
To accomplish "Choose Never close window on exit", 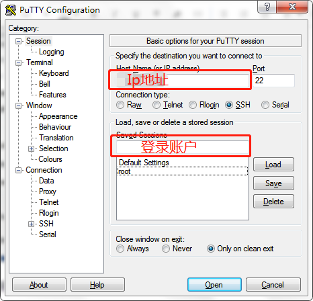I will [x=177, y=249].
